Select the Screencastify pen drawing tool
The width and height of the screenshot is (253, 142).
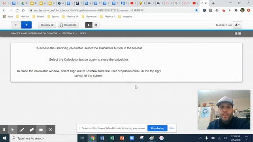(22, 130)
